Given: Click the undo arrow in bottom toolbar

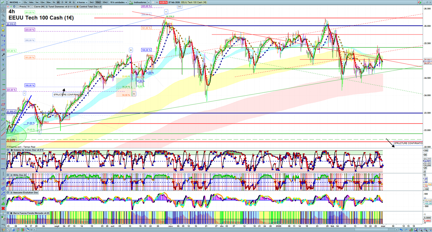Looking at the screenshot, I should pyautogui.click(x=401, y=230).
